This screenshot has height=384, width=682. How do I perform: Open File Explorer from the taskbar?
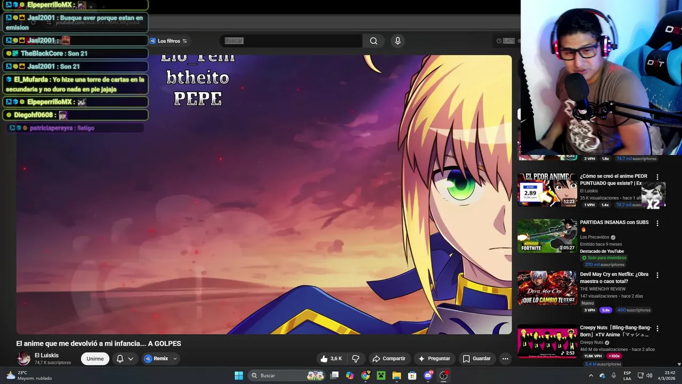396,375
